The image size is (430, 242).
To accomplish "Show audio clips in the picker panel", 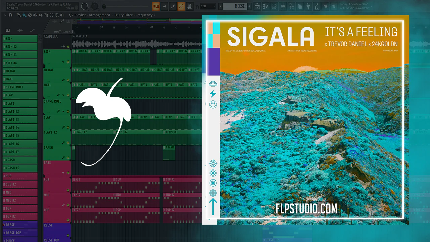I will [20, 30].
